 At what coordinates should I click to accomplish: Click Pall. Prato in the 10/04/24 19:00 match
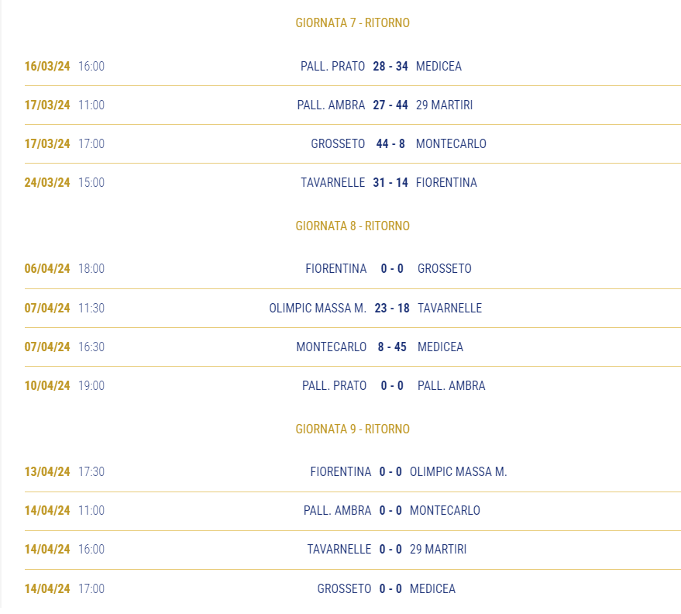334,385
